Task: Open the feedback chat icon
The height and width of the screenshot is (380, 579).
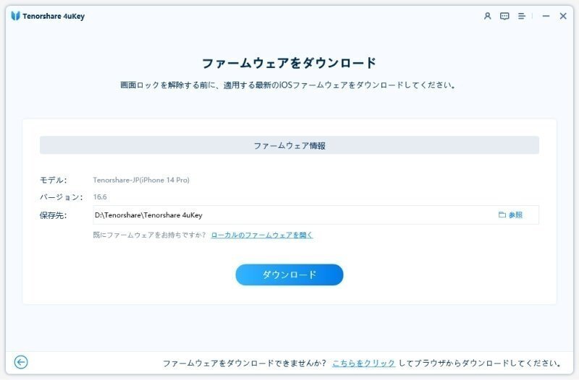Action: [504, 16]
